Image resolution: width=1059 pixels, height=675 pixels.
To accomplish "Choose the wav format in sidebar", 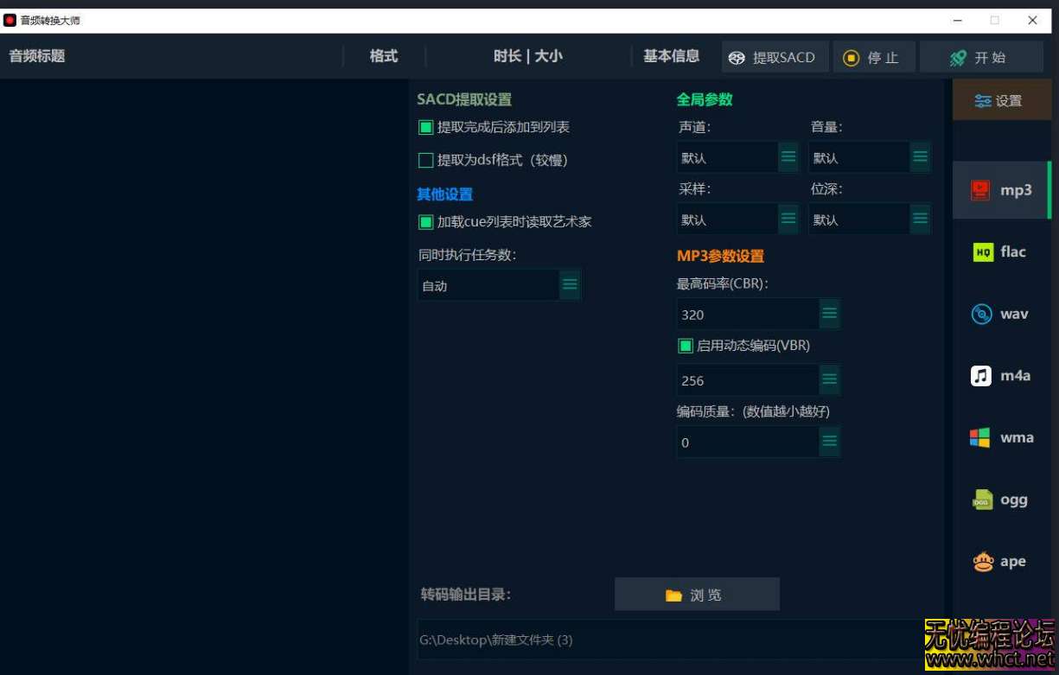I will tap(1003, 314).
